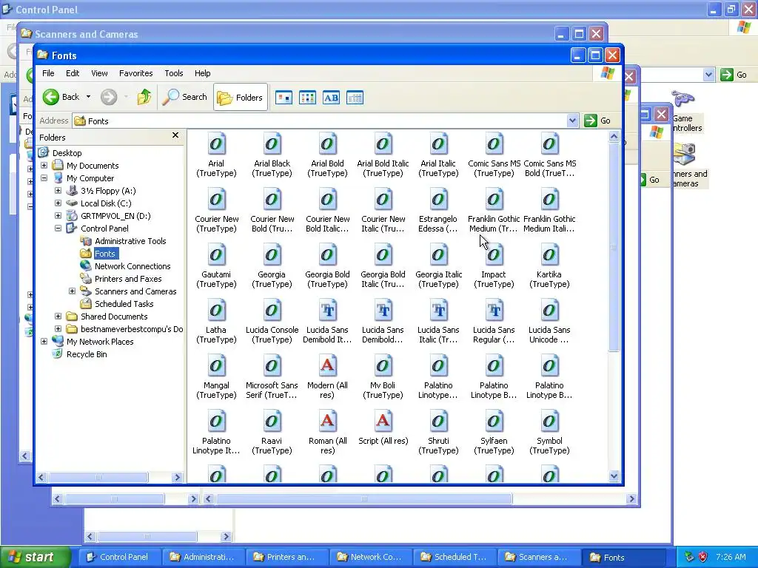This screenshot has height=568, width=758.
Task: Select Scheduled Tasks in folder tree
Action: point(124,304)
